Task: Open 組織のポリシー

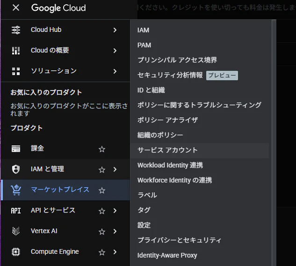Action: tap(200, 135)
